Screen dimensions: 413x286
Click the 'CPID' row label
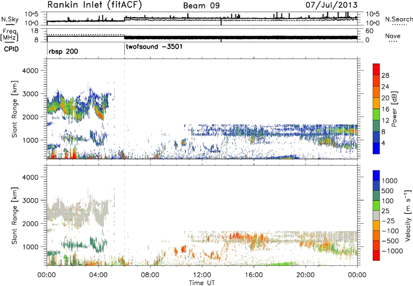(x=11, y=49)
